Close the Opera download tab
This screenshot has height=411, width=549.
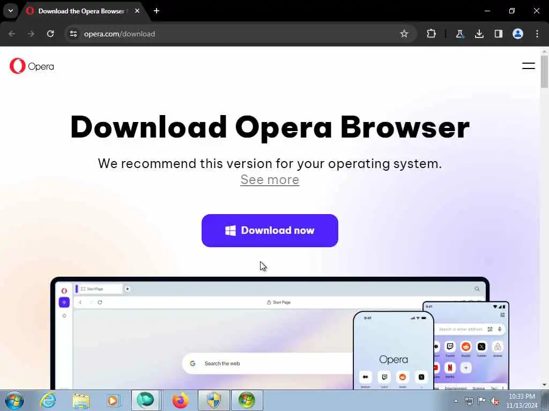pyautogui.click(x=137, y=11)
